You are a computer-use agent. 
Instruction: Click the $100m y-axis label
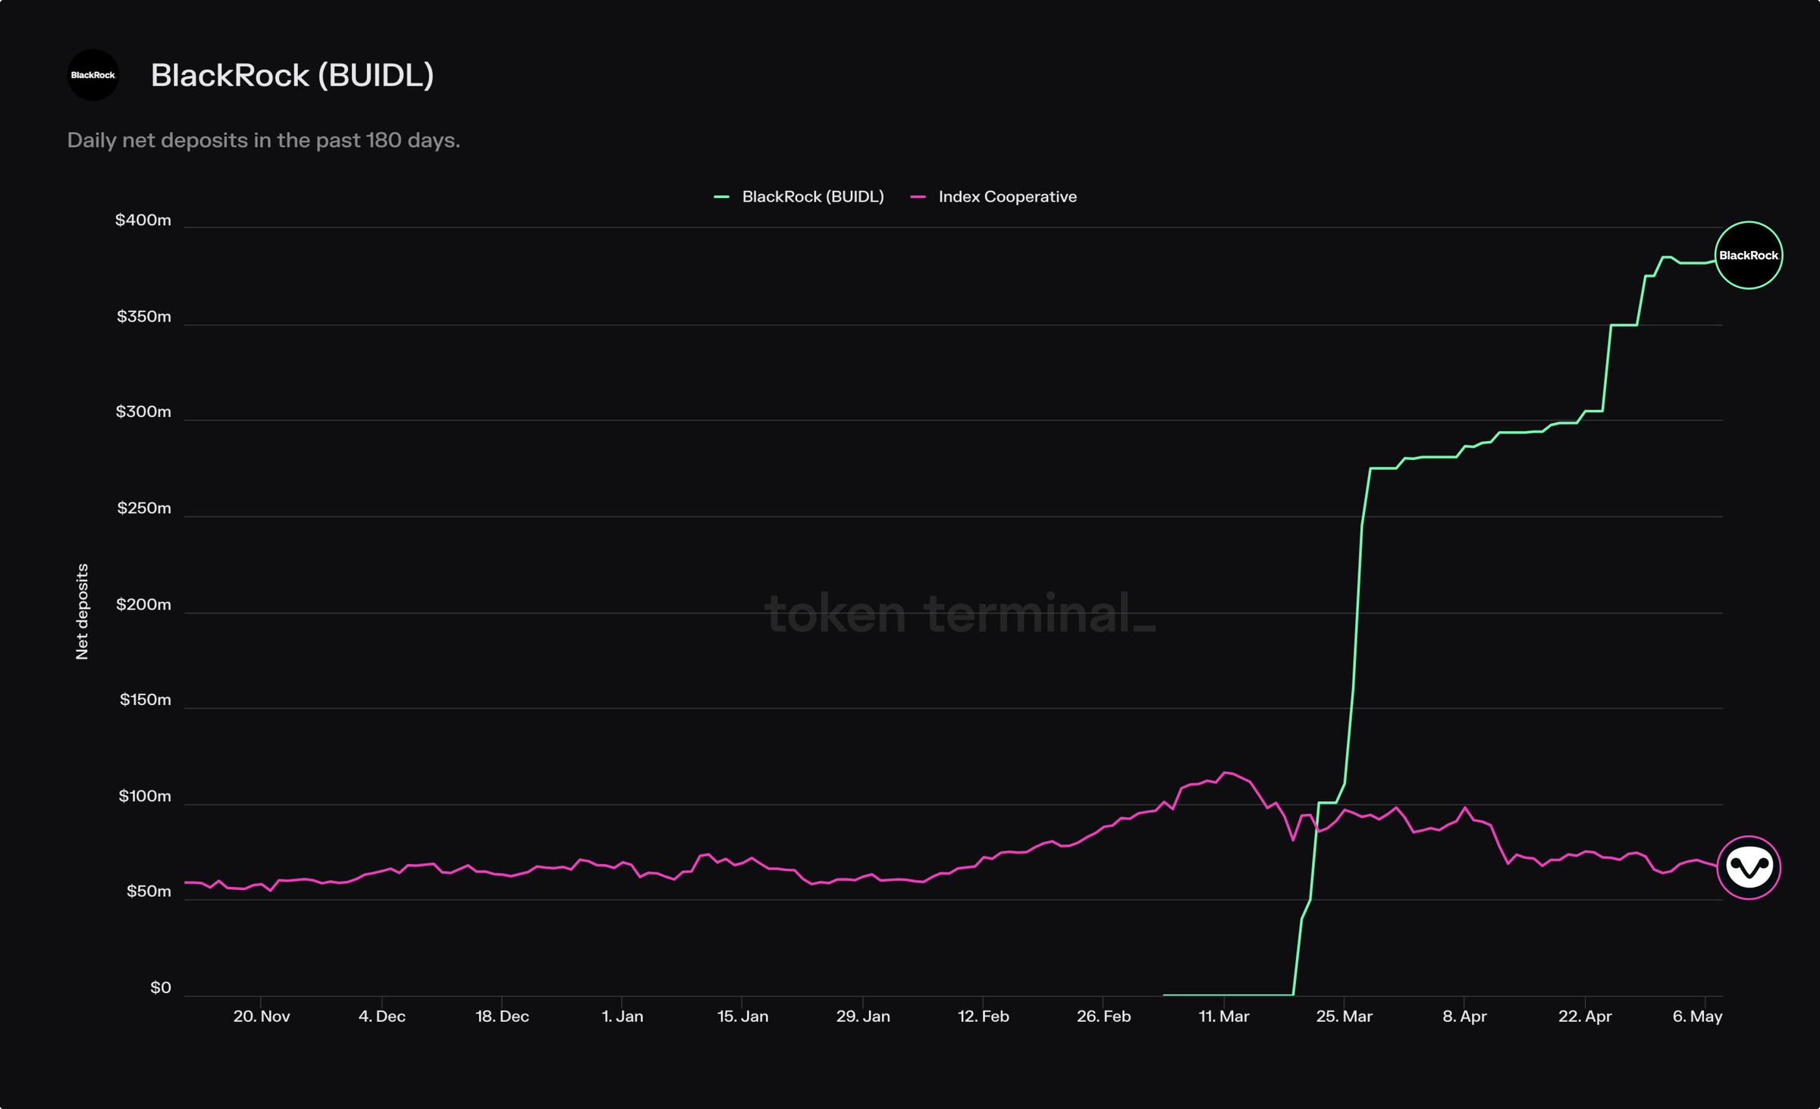click(144, 797)
